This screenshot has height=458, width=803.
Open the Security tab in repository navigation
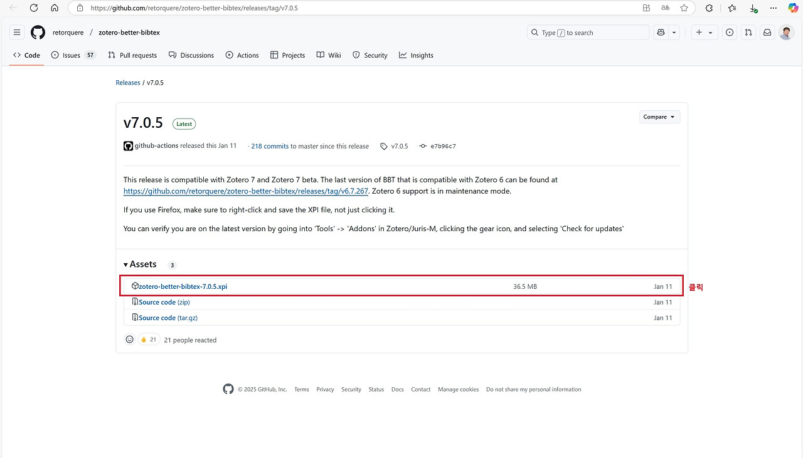[370, 55]
